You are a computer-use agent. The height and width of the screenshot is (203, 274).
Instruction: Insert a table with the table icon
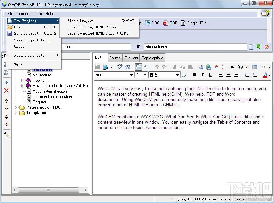(x=255, y=67)
